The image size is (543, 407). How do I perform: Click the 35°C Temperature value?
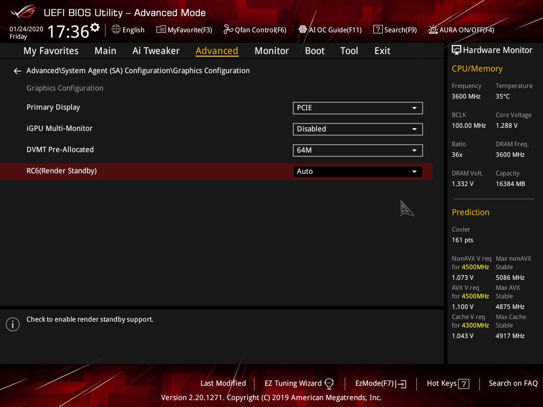pos(503,96)
